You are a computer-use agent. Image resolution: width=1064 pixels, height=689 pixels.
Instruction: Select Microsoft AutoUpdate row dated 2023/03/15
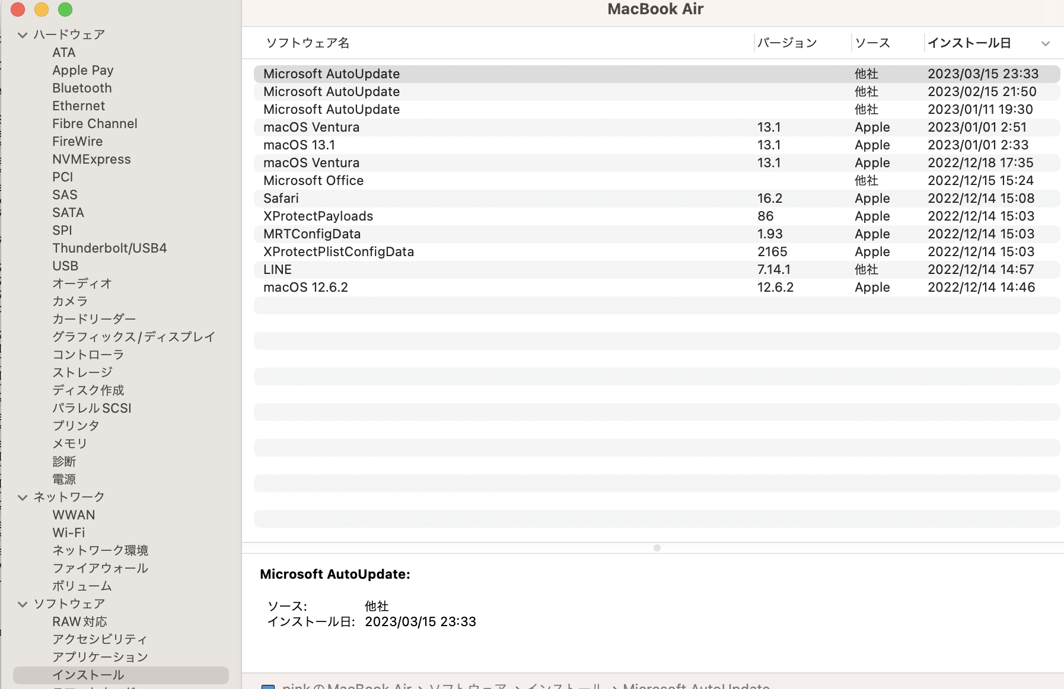[x=657, y=74]
